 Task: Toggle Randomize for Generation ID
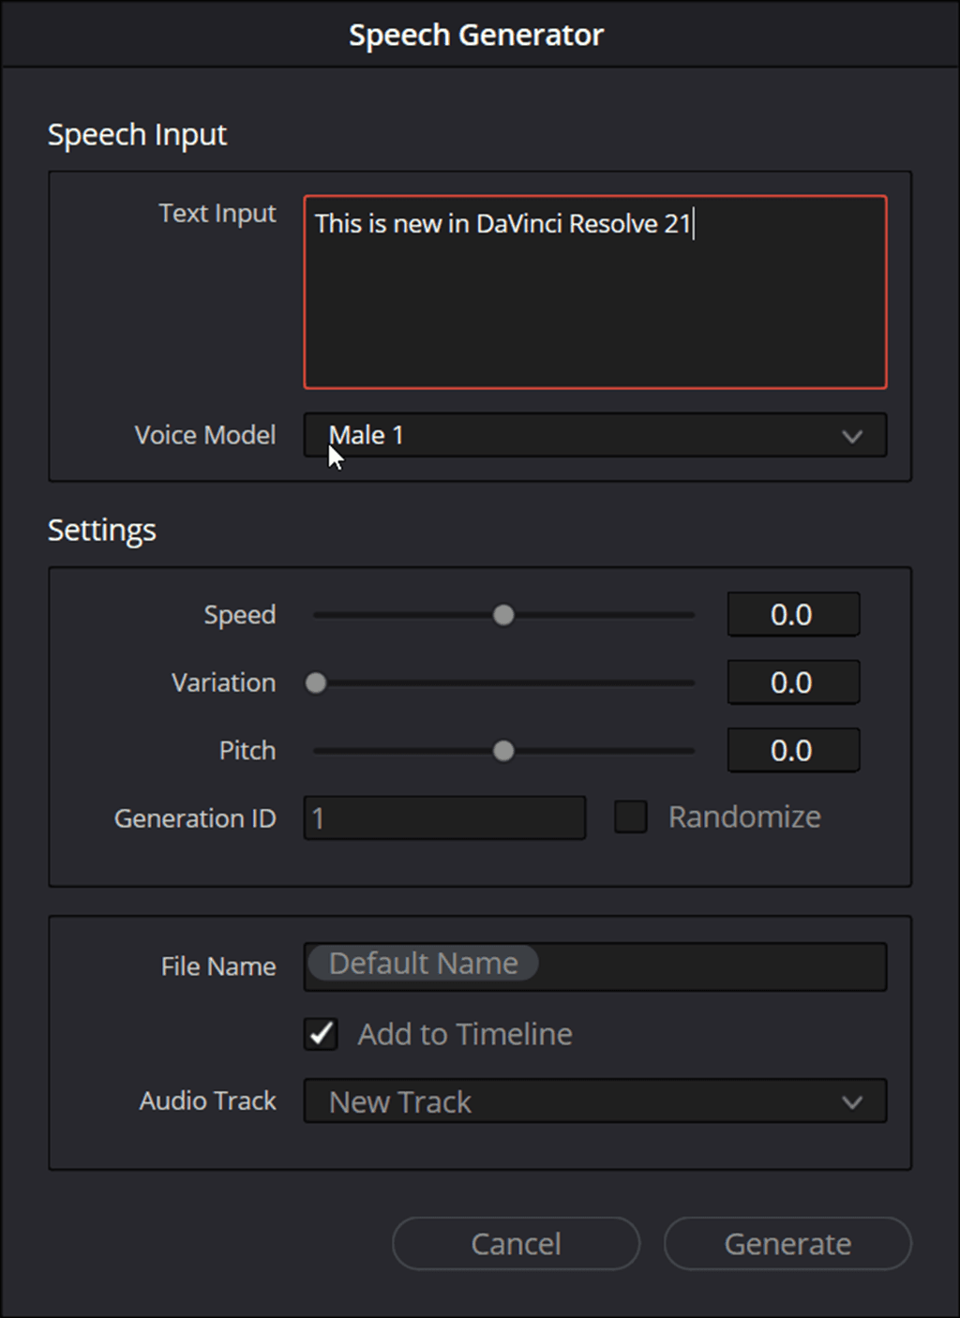pos(630,816)
